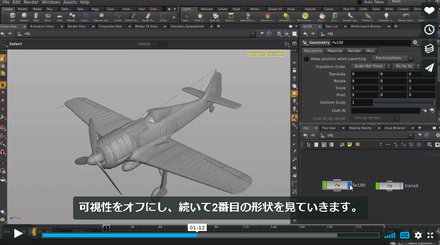Select the Metaball shelf tool

point(72,17)
